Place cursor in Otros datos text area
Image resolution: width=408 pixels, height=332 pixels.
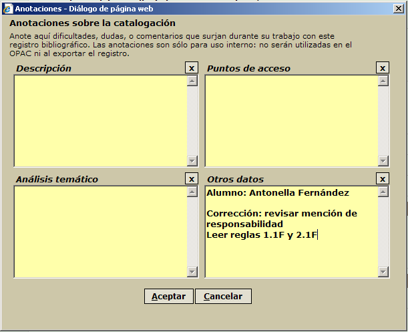click(290, 257)
